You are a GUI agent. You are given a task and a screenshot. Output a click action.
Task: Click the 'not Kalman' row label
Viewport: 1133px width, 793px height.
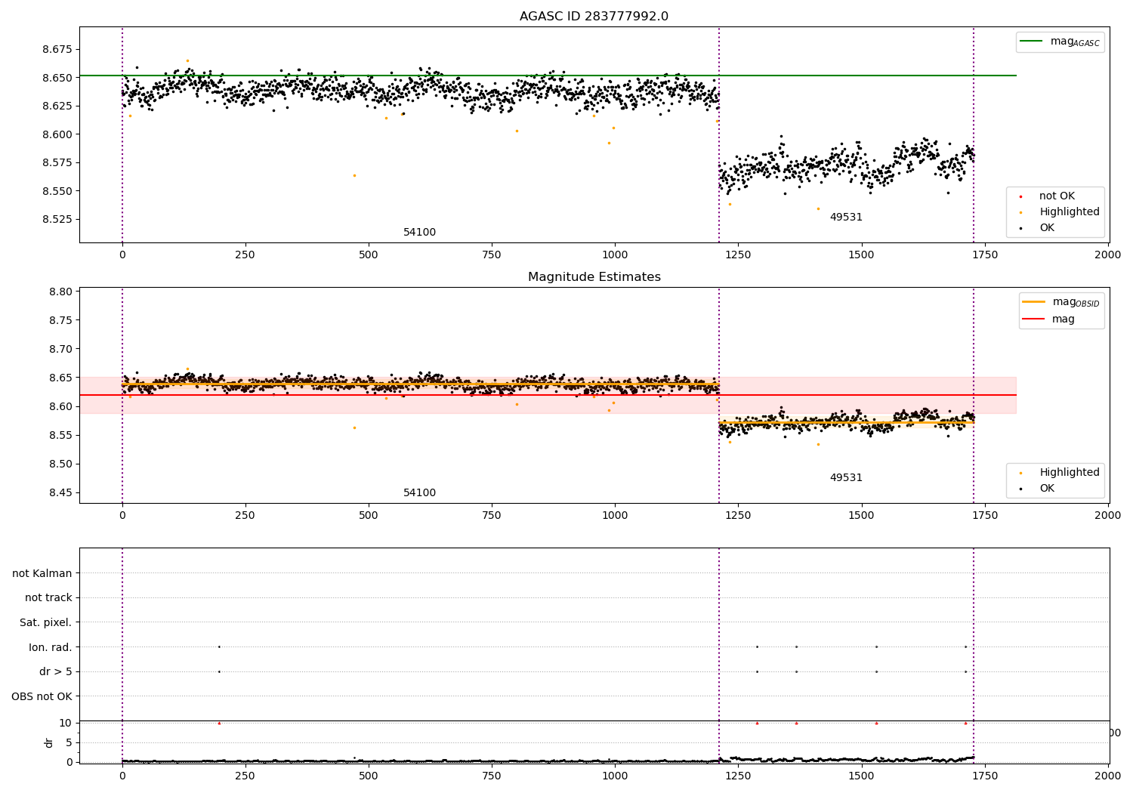tap(42, 573)
